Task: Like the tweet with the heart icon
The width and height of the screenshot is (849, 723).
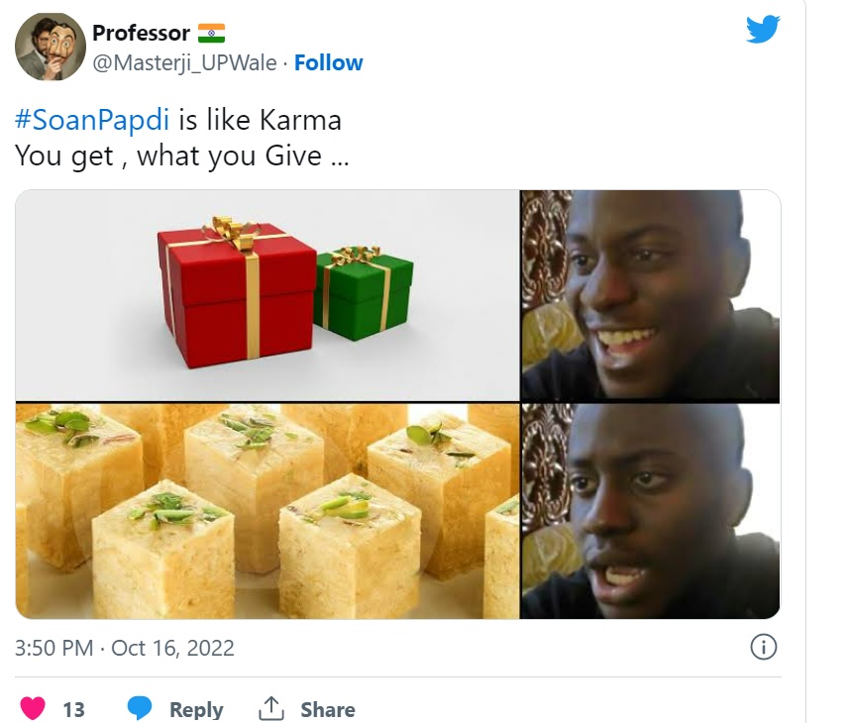Action: [x=33, y=708]
